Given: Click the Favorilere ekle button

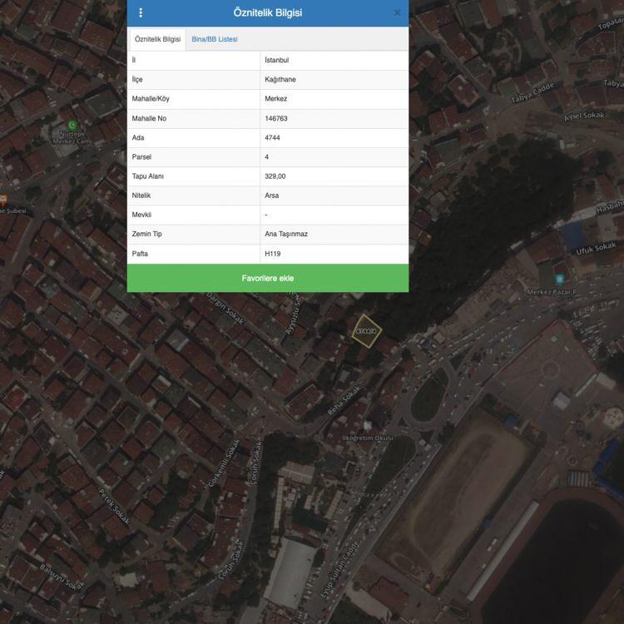Looking at the screenshot, I should (267, 278).
